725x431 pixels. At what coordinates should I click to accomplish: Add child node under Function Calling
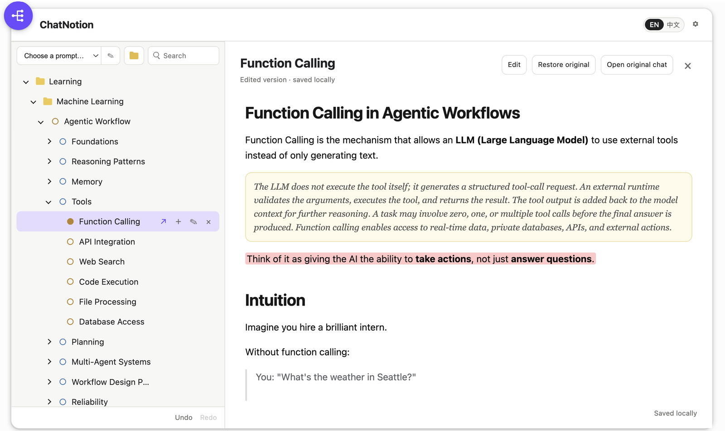pyautogui.click(x=179, y=221)
